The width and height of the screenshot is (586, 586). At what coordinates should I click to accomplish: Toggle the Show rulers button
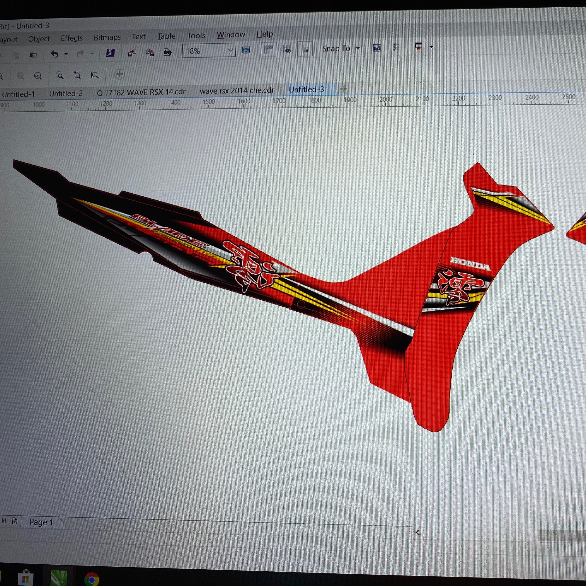[x=268, y=50]
